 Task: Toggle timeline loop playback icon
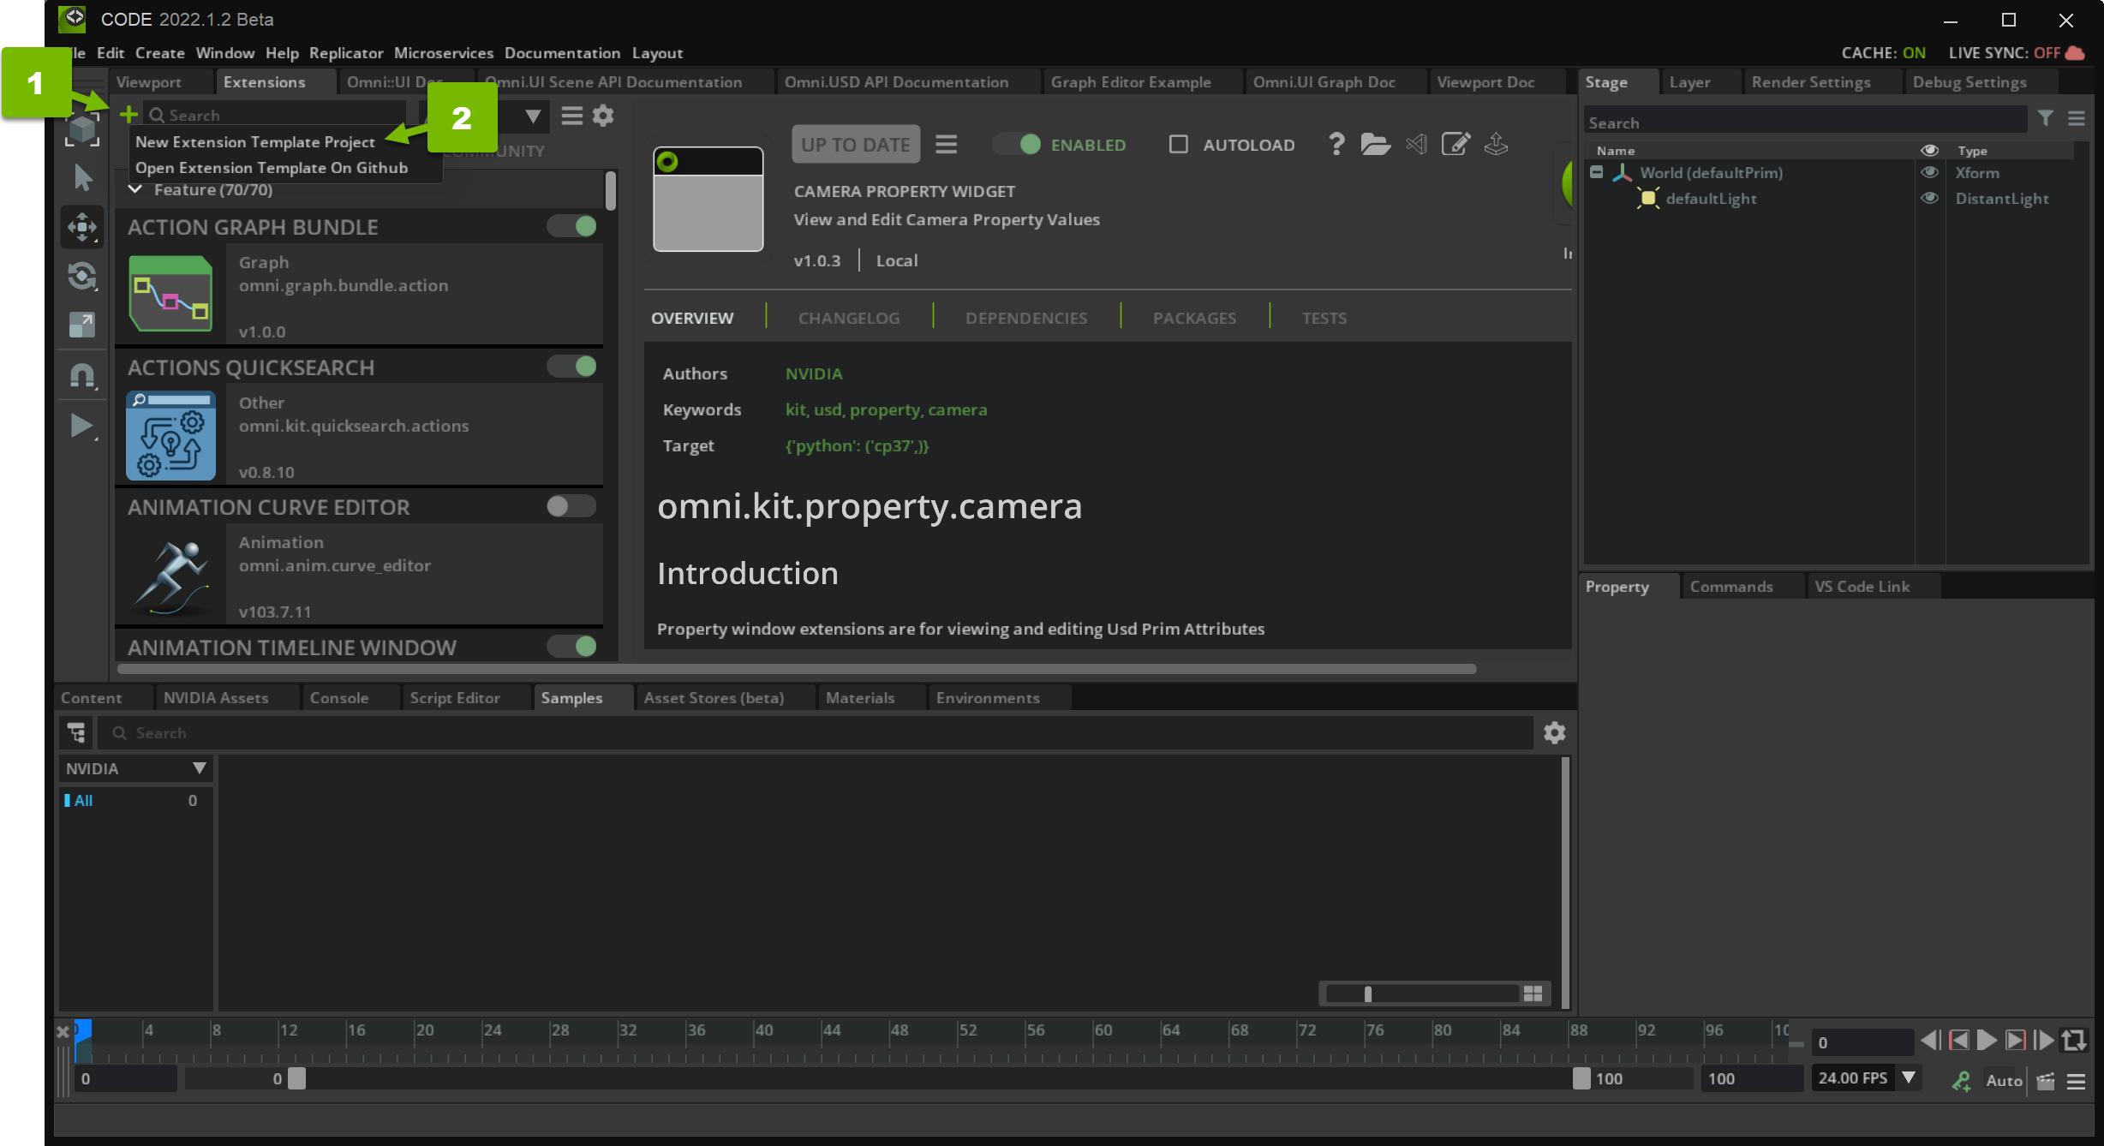[2074, 1041]
